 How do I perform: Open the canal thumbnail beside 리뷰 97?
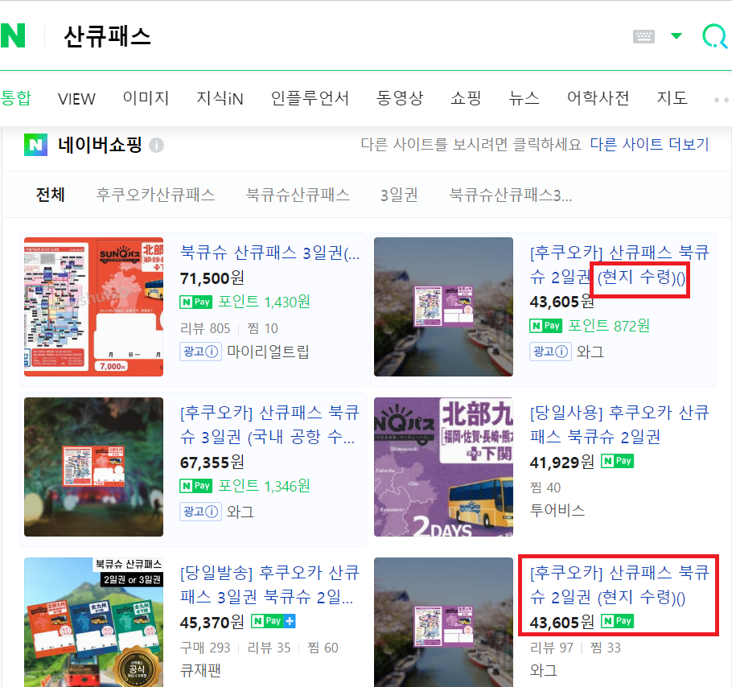(443, 622)
